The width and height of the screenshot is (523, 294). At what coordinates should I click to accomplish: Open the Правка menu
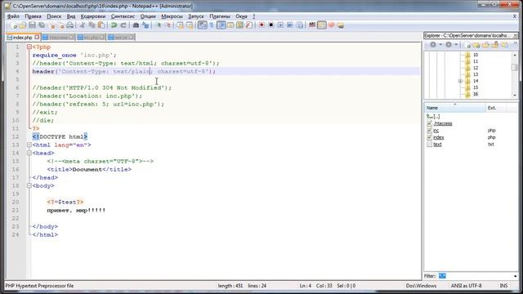click(33, 16)
